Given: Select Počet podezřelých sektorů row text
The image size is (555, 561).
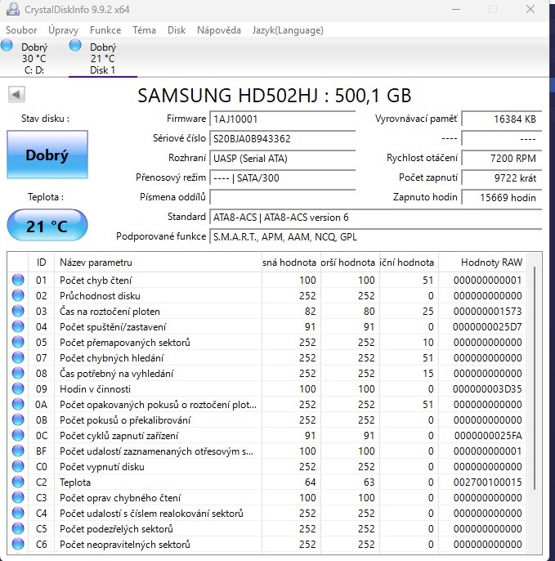Looking at the screenshot, I should pos(116,529).
